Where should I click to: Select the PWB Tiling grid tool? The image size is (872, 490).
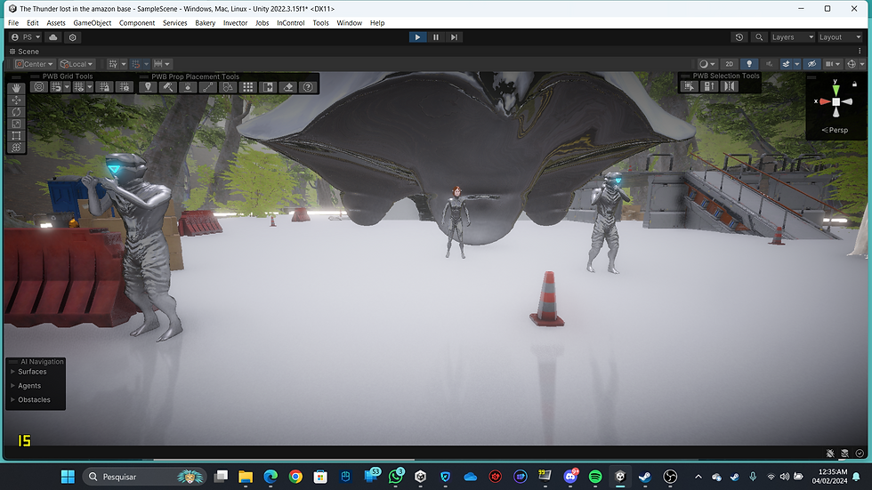tap(247, 86)
